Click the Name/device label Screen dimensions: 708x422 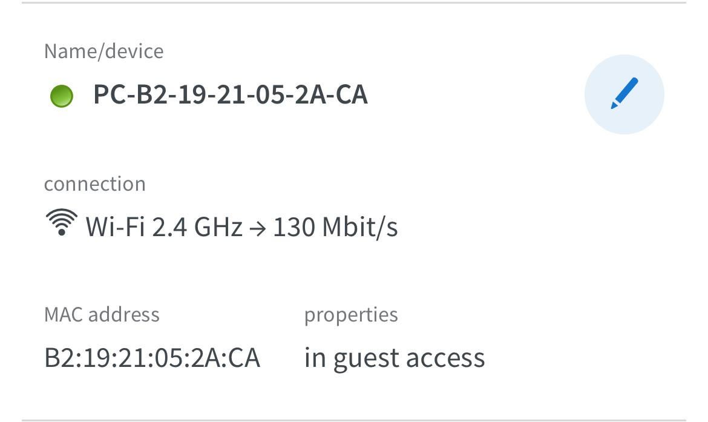[103, 51]
